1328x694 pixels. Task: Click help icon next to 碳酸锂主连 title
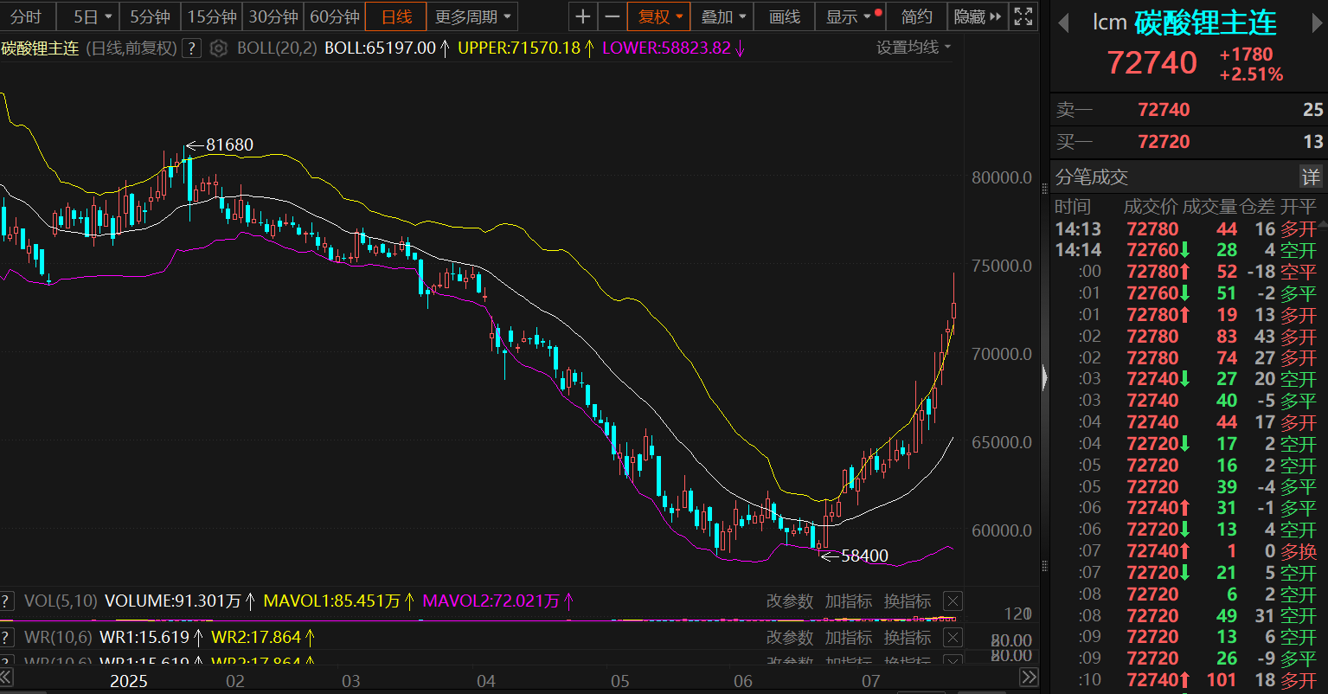point(192,48)
